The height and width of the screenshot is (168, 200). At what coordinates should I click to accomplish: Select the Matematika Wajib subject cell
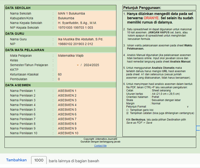(x=87, y=56)
